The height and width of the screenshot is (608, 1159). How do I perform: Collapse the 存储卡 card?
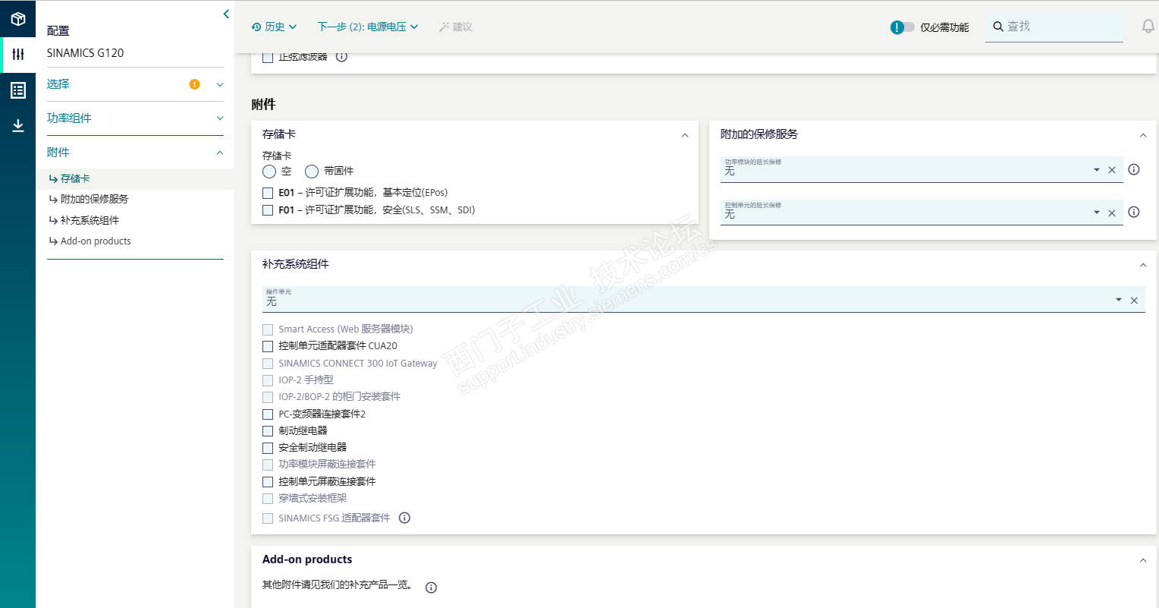coord(685,135)
